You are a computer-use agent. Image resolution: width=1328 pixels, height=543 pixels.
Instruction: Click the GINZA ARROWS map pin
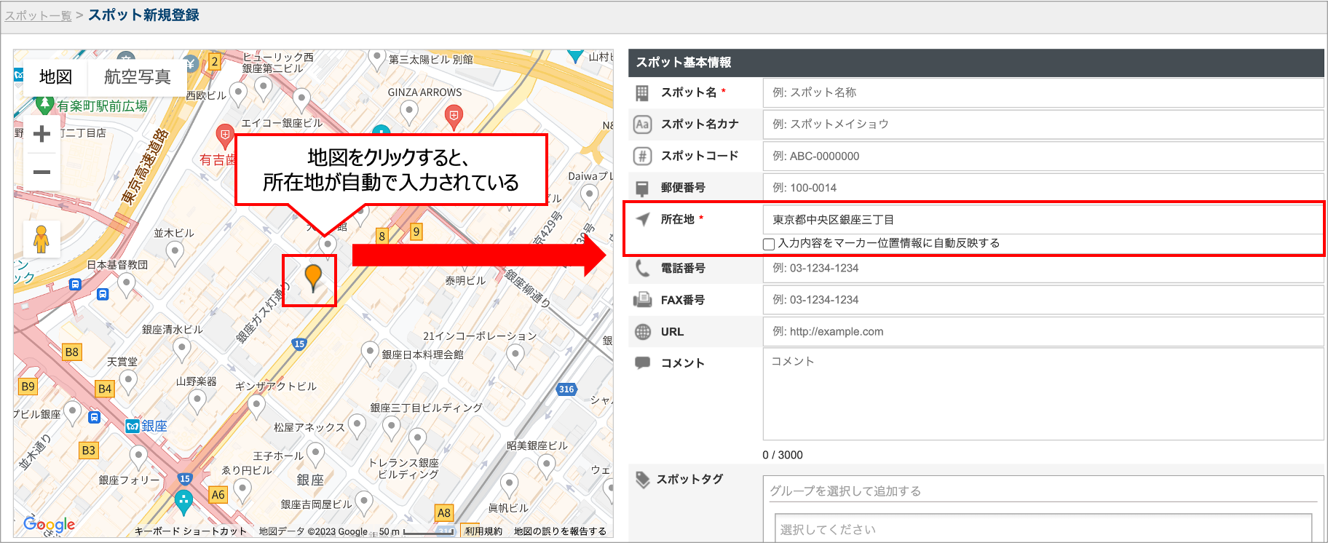click(409, 112)
